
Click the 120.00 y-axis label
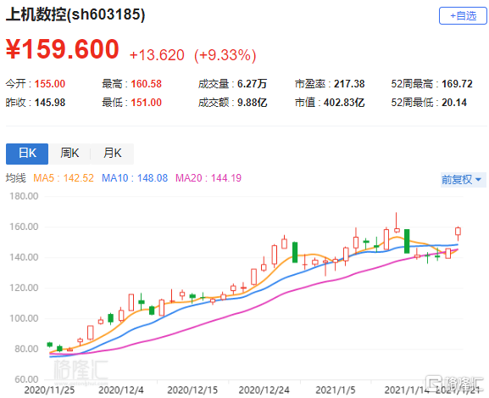click(x=24, y=288)
